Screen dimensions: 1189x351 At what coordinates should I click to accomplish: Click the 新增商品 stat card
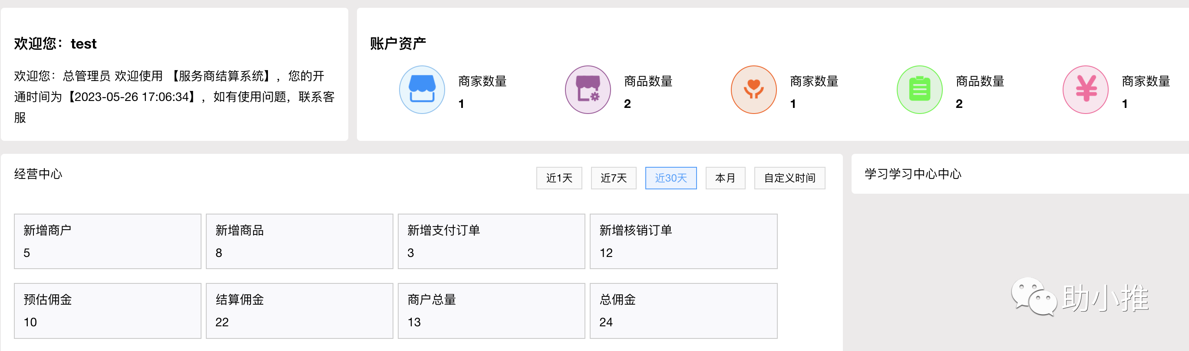(x=299, y=241)
